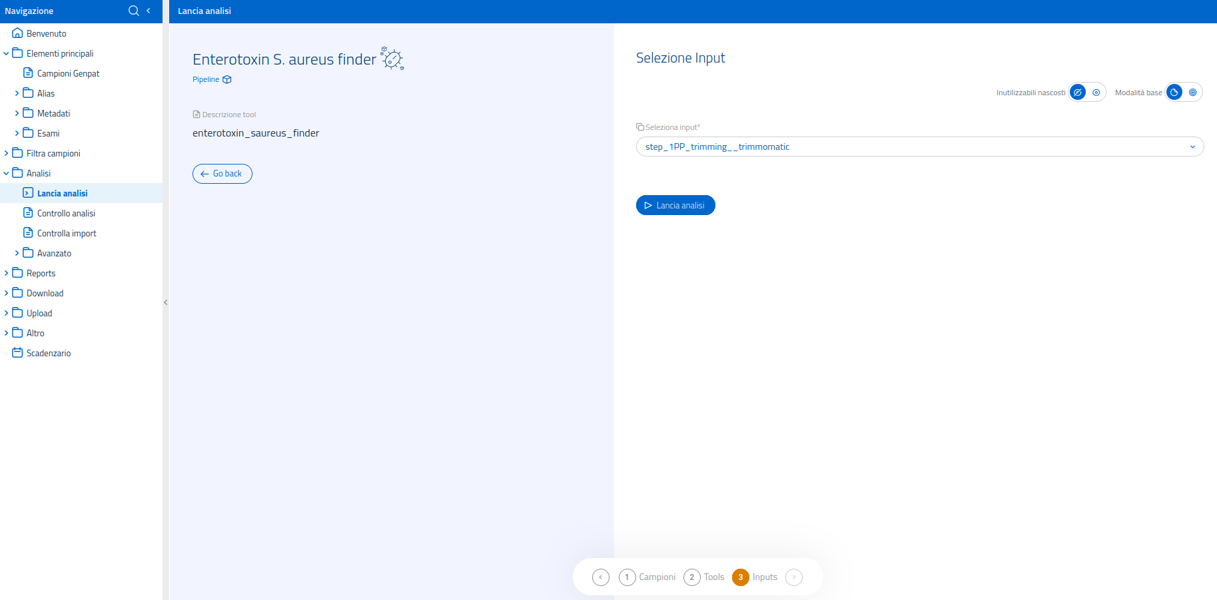Click previous step arrow in stepper
The width and height of the screenshot is (1217, 600).
pyautogui.click(x=601, y=577)
